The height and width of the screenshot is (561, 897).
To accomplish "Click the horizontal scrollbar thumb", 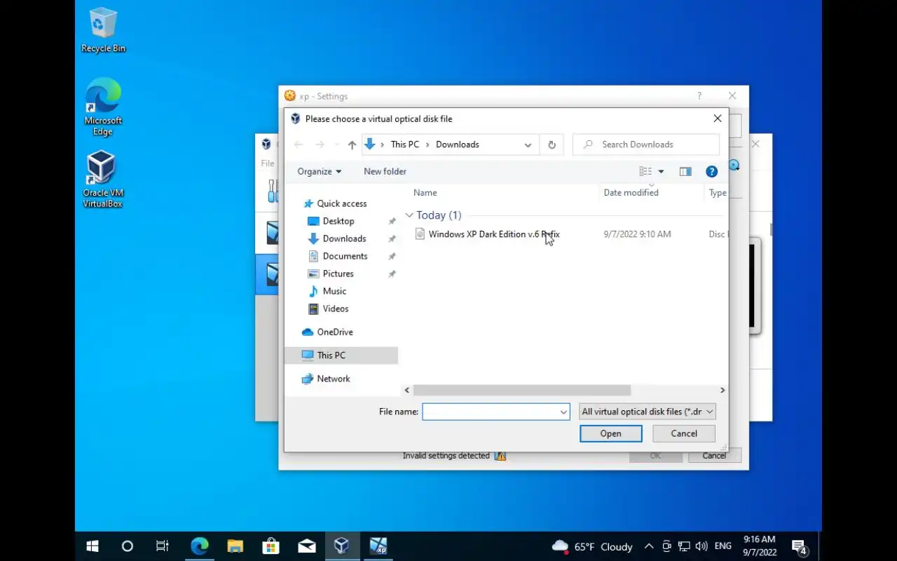I will [521, 390].
